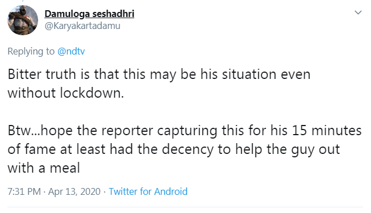Open the @ndtv mention link

click(x=71, y=51)
